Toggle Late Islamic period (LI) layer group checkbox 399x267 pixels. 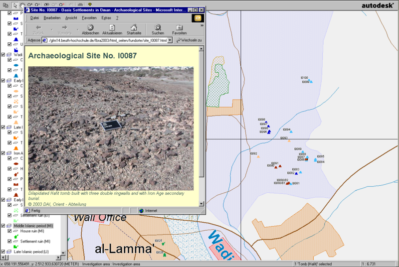(3, 252)
